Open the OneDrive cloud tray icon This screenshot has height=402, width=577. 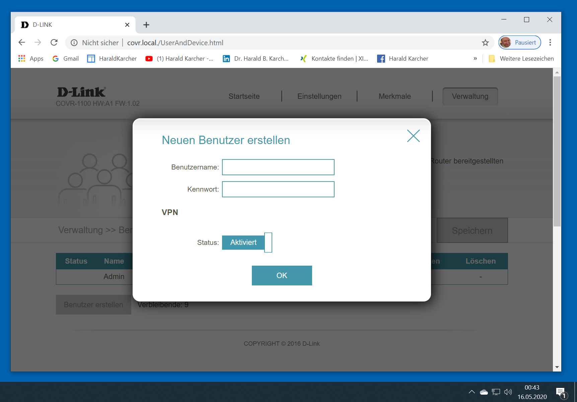click(x=484, y=392)
